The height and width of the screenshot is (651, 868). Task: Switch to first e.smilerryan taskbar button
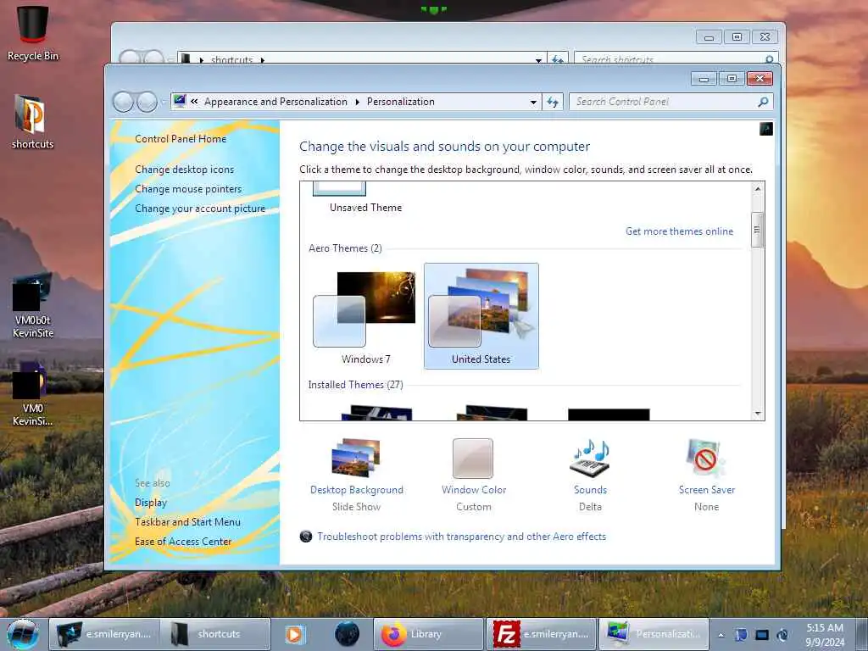(x=104, y=634)
